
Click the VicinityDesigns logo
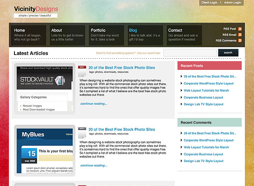tap(36, 9)
